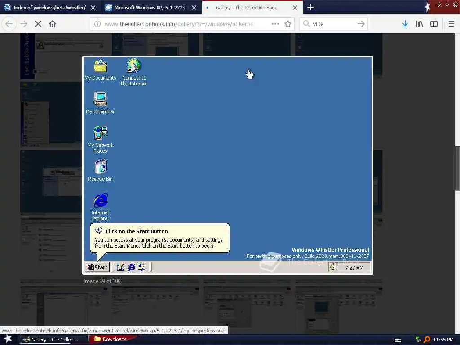Close the Gallery - The Collection Book tab
The image size is (460, 345).
pos(295,8)
